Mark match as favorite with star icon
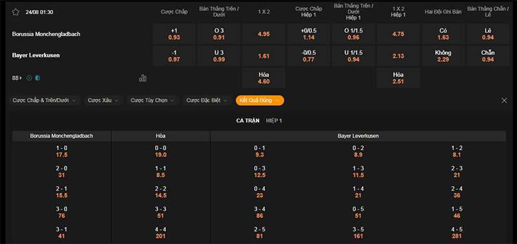Viewport: 517px width, 244px height. [16, 12]
